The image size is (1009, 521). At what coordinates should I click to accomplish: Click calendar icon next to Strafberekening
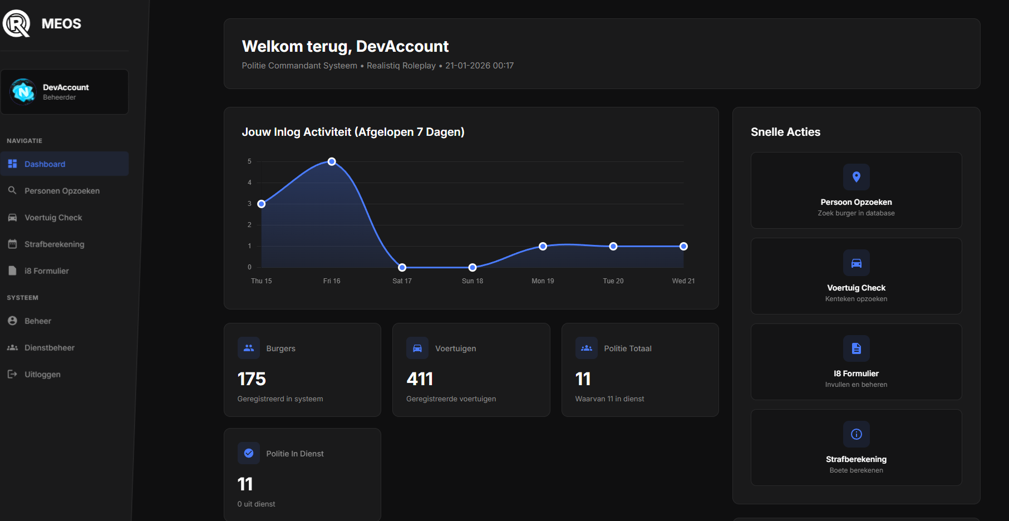coord(12,244)
